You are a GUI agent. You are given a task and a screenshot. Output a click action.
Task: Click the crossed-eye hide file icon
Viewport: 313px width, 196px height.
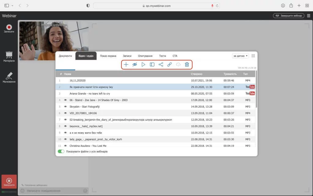point(134,65)
